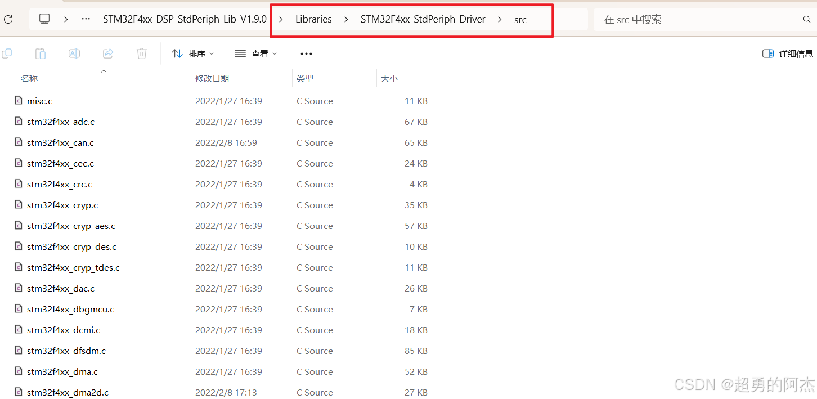
Task: Select the file name stm32f4xx_can.c
Action: [60, 143]
